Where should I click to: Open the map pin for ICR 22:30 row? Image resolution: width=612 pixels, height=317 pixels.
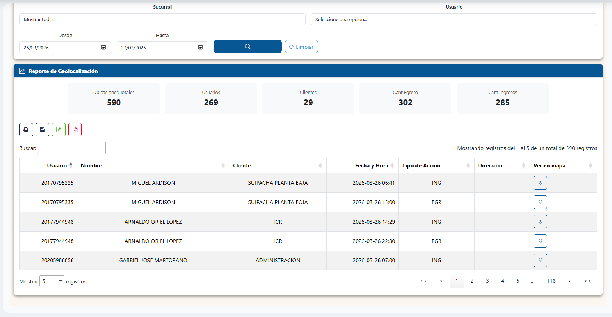coord(540,241)
